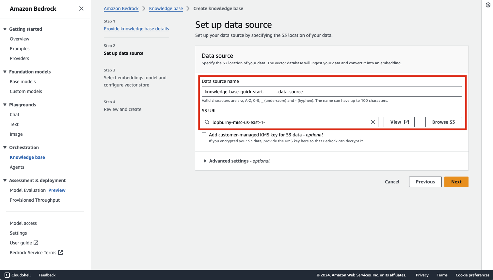The width and height of the screenshot is (493, 280).
Task: Open the Knowledge base breadcrumb link
Action: click(166, 8)
